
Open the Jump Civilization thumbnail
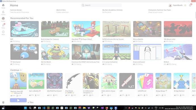[117, 52]
